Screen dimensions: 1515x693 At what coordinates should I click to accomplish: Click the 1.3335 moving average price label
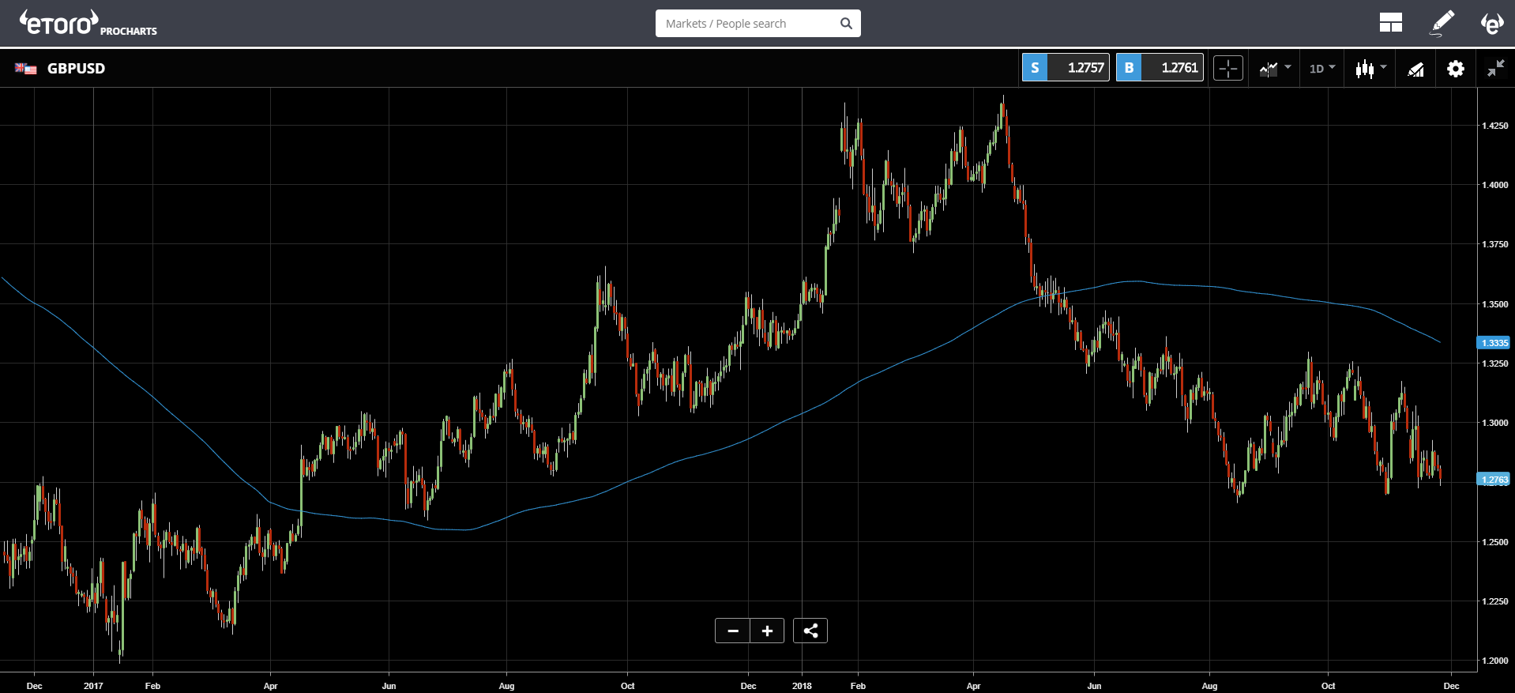click(x=1493, y=343)
